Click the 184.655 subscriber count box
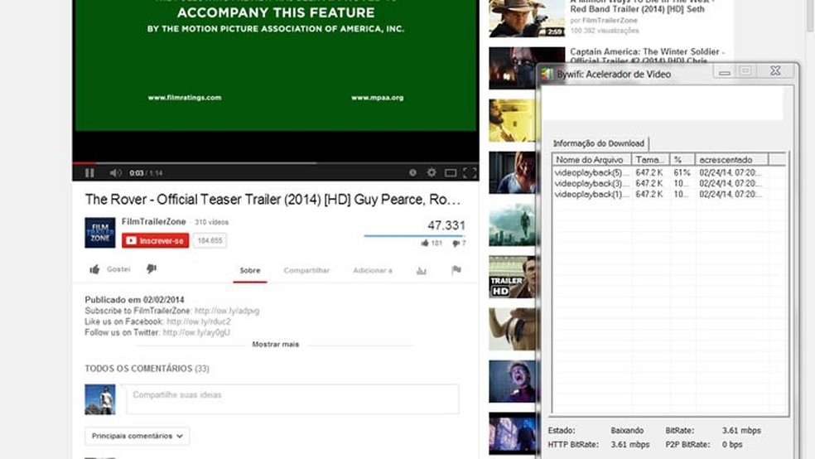Image resolution: width=815 pixels, height=459 pixels. [210, 240]
